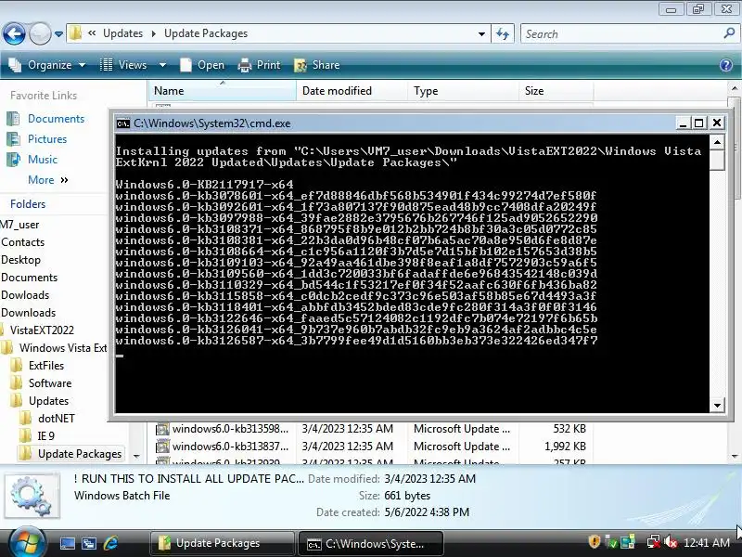The width and height of the screenshot is (742, 557).
Task: Sort by the Name column header
Action: click(x=223, y=90)
